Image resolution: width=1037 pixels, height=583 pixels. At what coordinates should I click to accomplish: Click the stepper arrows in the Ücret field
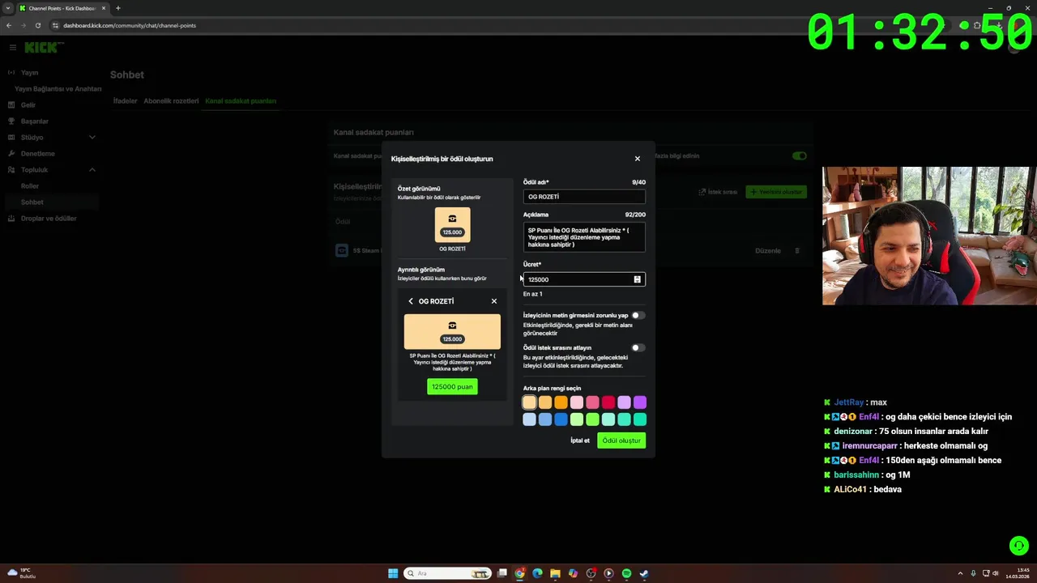click(x=637, y=279)
